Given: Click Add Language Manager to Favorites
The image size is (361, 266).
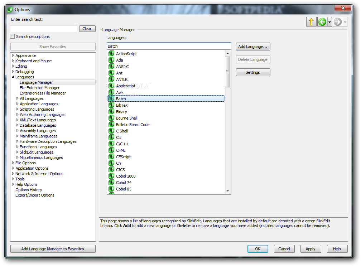Looking at the screenshot, I should click(x=53, y=249).
